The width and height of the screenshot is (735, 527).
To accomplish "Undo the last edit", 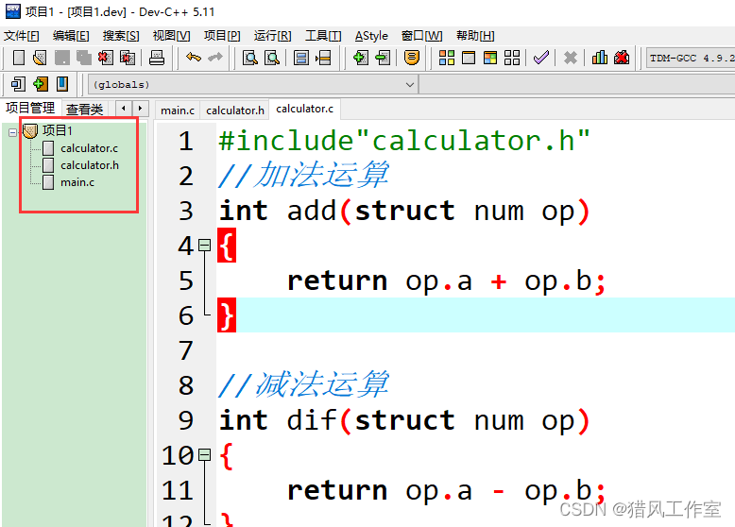I will coord(193,58).
